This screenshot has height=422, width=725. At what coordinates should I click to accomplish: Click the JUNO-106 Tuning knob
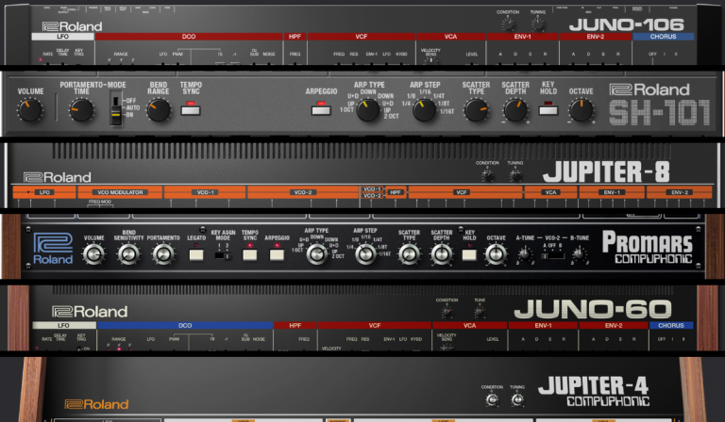click(x=537, y=23)
